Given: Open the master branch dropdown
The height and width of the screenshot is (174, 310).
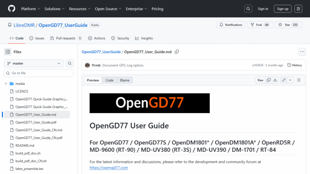Looking at the screenshot, I should [34, 64].
